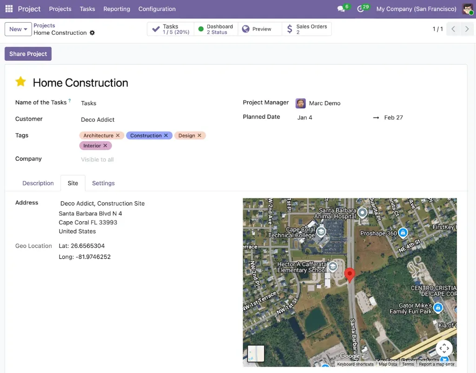
Task: Open the company switcher My Company (San Francisco)
Action: [416, 9]
